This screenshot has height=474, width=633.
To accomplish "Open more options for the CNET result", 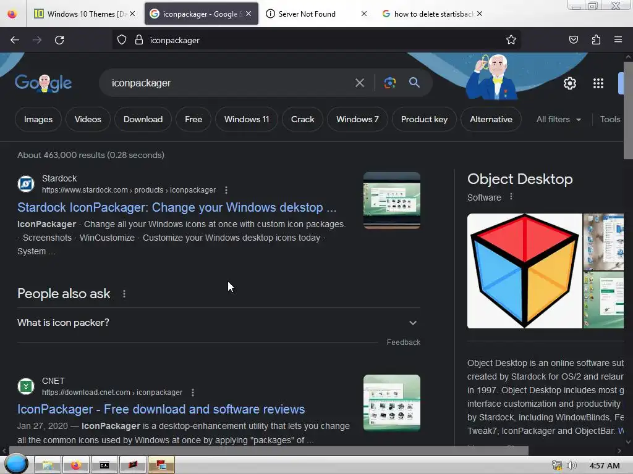I will [193, 392].
